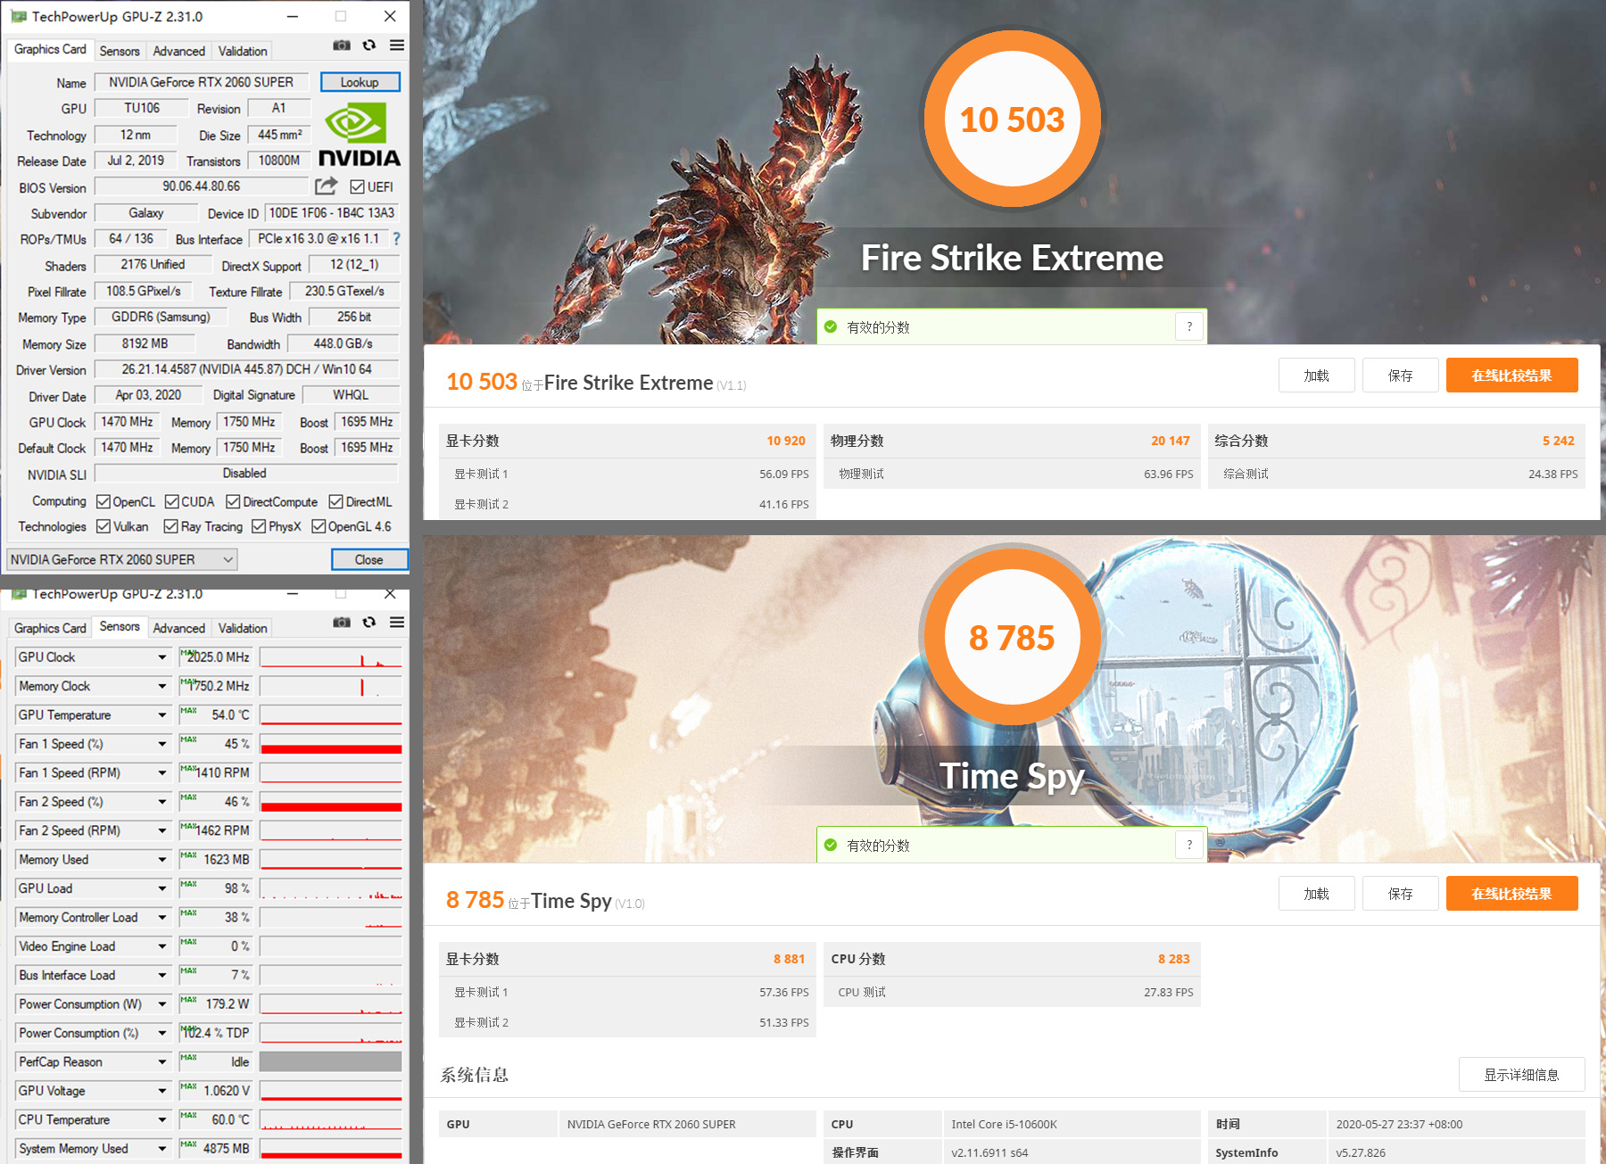Click orange 在线比较结果 button for Time Spy
This screenshot has width=1606, height=1164.
1512,894
